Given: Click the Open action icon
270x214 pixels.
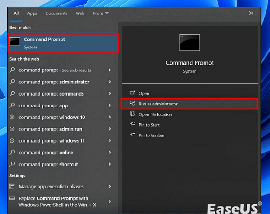Looking at the screenshot, I should coord(132,93).
